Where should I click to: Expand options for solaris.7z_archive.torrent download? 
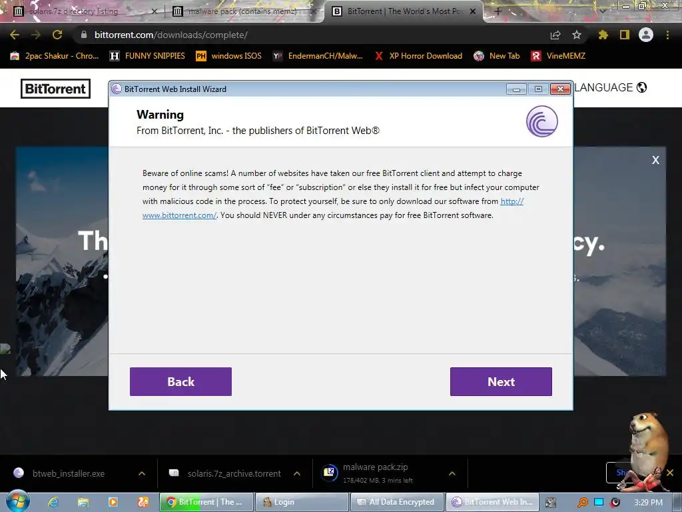(x=297, y=473)
